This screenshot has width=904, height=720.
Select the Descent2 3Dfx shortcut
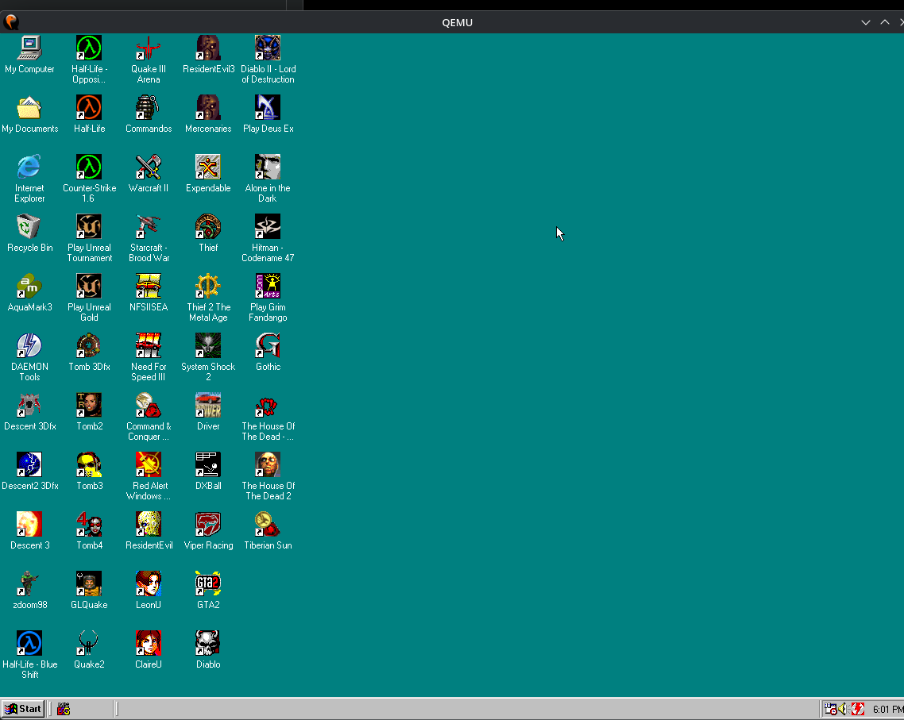[29, 464]
